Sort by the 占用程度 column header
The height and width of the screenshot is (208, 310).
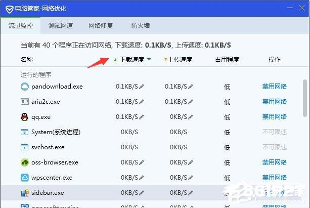[x=227, y=59]
